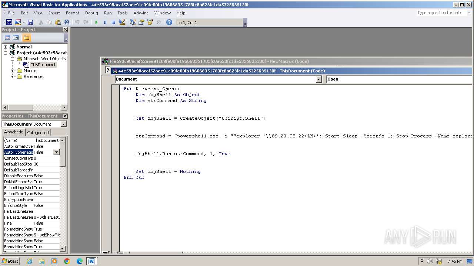Close the Properties panel with X
Screen dimensions: 474x266
tap(65, 116)
